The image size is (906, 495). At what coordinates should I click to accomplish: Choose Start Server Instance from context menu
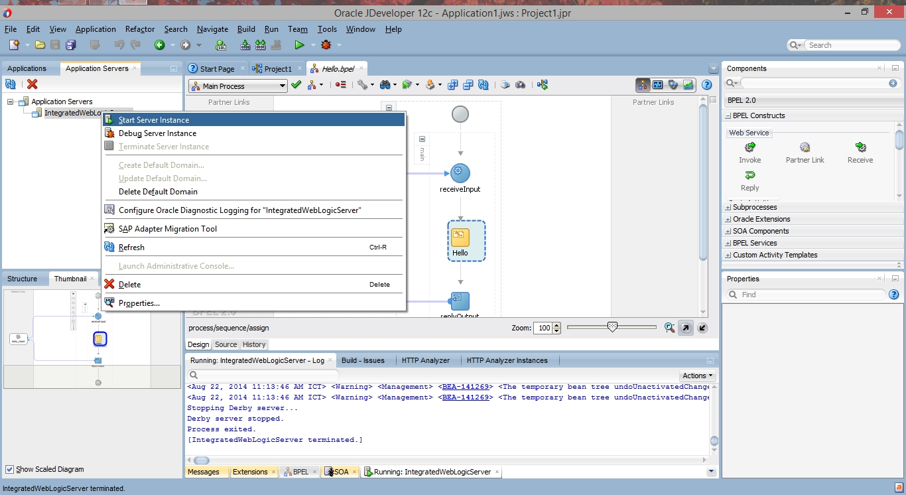253,120
